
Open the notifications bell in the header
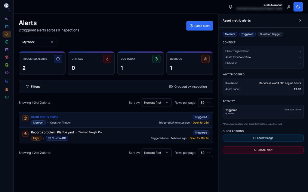point(231,7)
